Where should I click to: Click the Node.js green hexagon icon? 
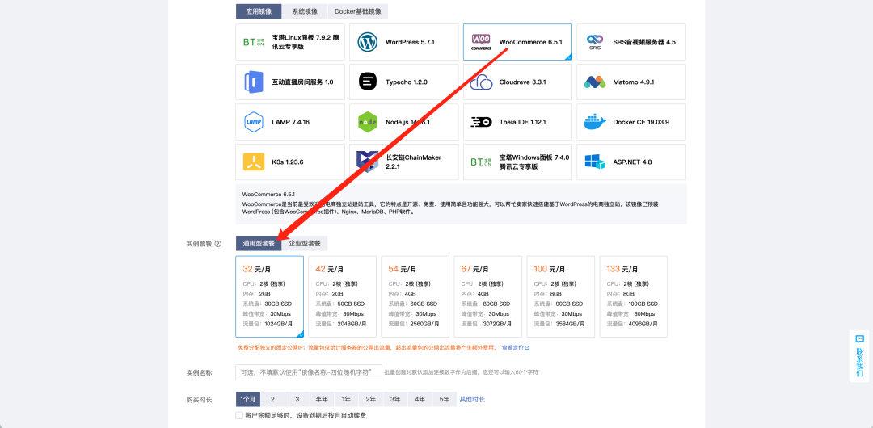[368, 122]
